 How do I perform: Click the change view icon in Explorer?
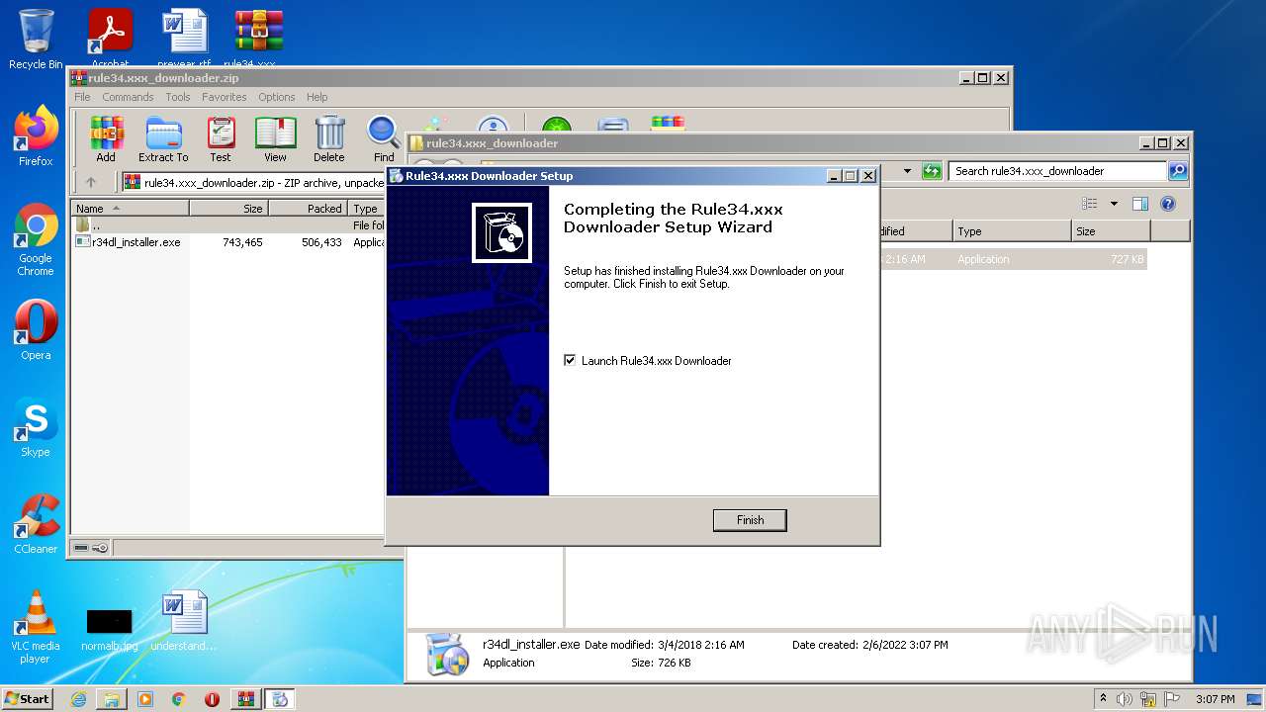pos(1090,204)
